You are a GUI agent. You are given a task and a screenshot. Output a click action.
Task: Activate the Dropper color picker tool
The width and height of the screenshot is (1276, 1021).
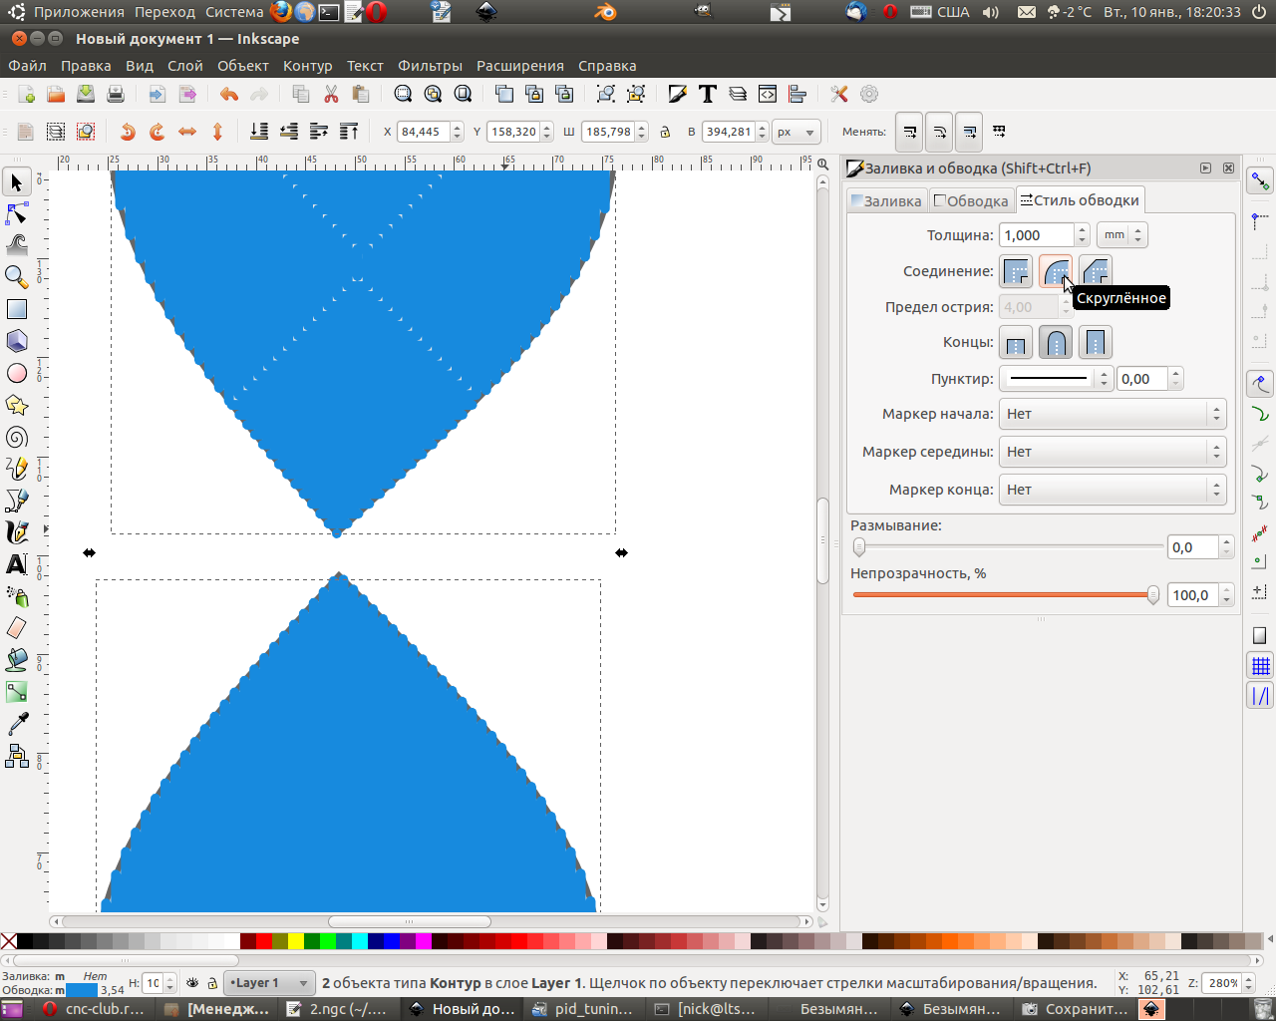coord(17,724)
